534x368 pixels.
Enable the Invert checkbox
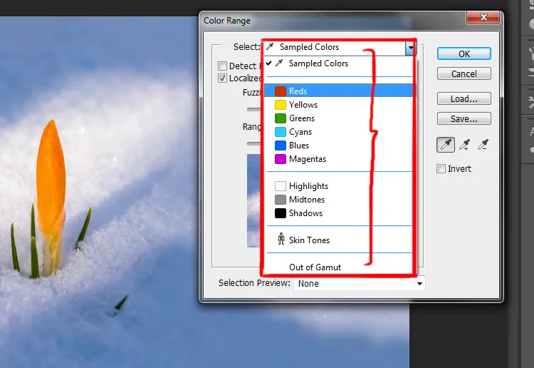[x=441, y=168]
